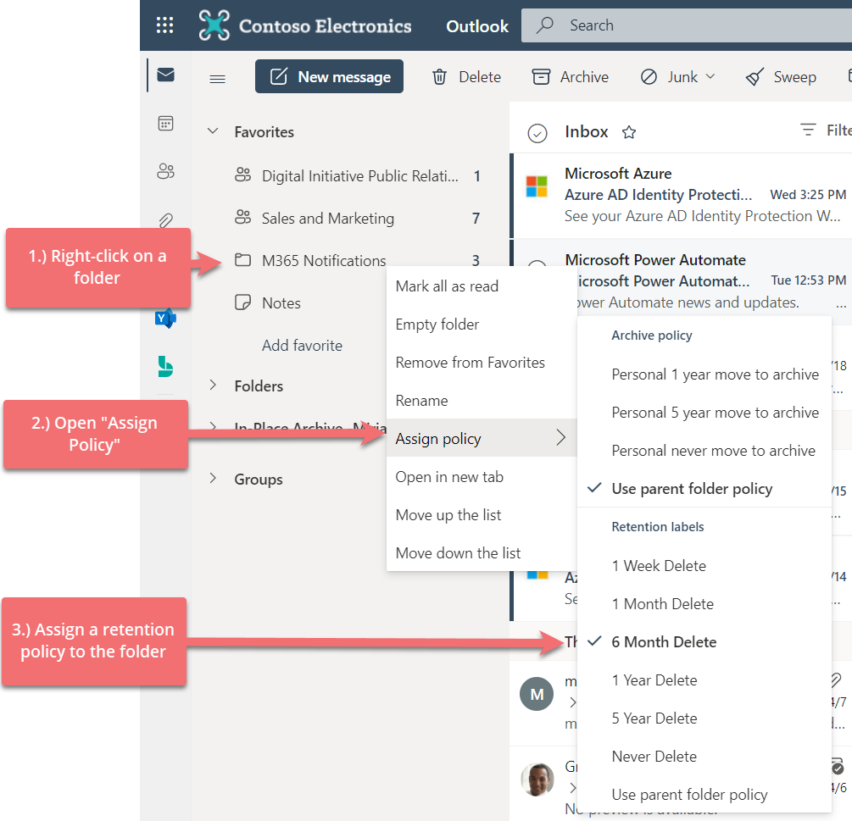Open the People icon in sidebar
852x821 pixels.
pos(165,172)
